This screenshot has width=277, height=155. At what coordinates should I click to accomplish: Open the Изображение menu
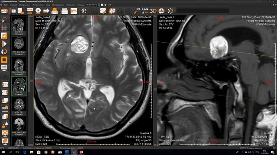25,5
